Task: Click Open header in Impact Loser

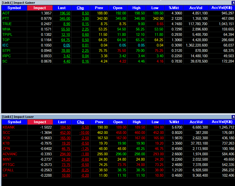Action: 118,122
